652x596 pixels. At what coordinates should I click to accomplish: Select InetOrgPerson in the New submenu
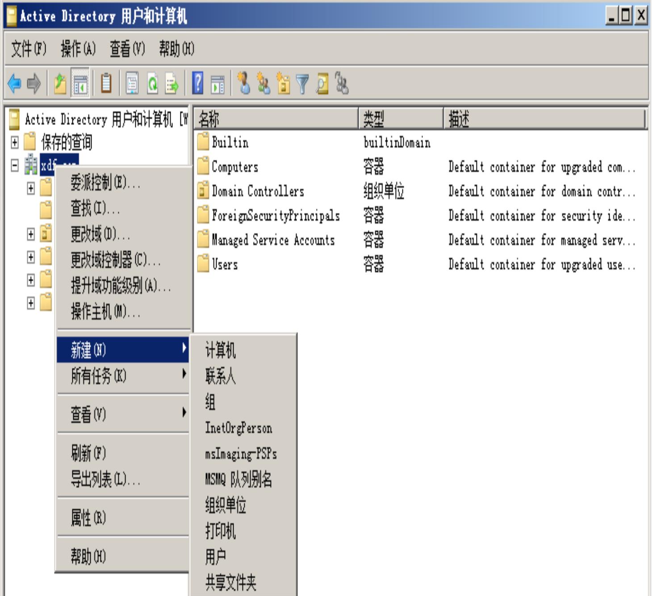[x=243, y=428]
